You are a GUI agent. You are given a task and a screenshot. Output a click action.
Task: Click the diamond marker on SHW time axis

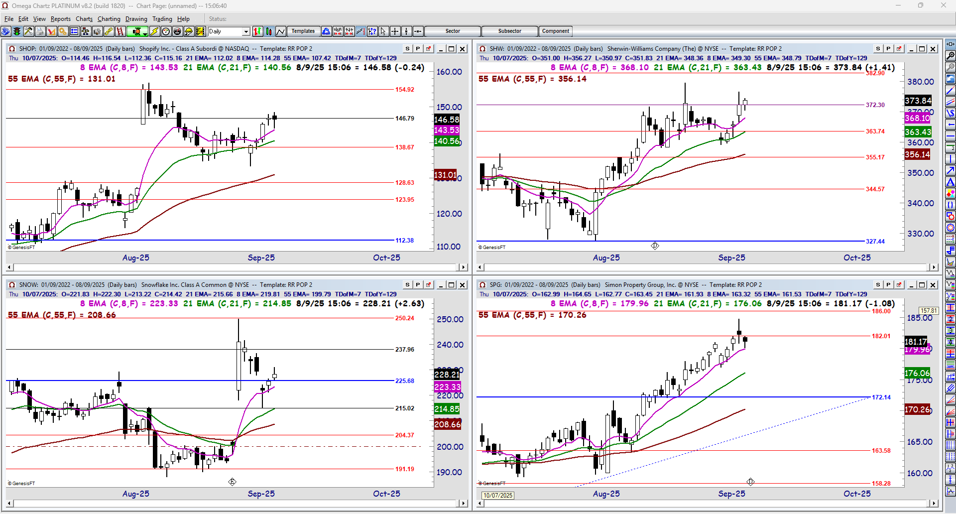click(x=655, y=246)
